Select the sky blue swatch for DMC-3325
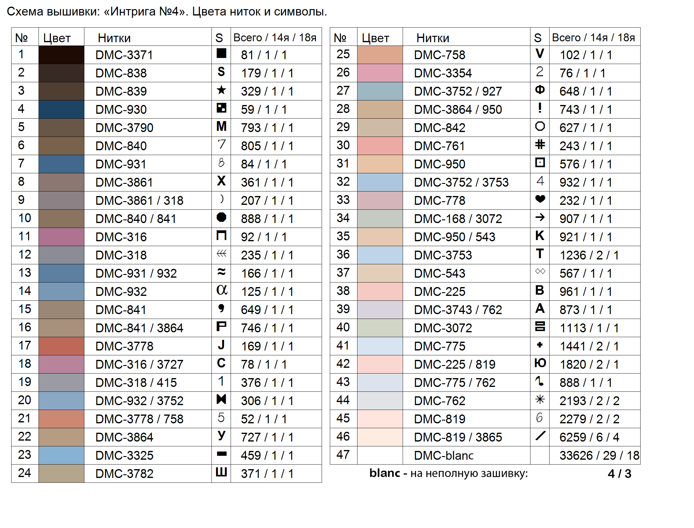Viewport: 694px width, 528px height. 61,455
